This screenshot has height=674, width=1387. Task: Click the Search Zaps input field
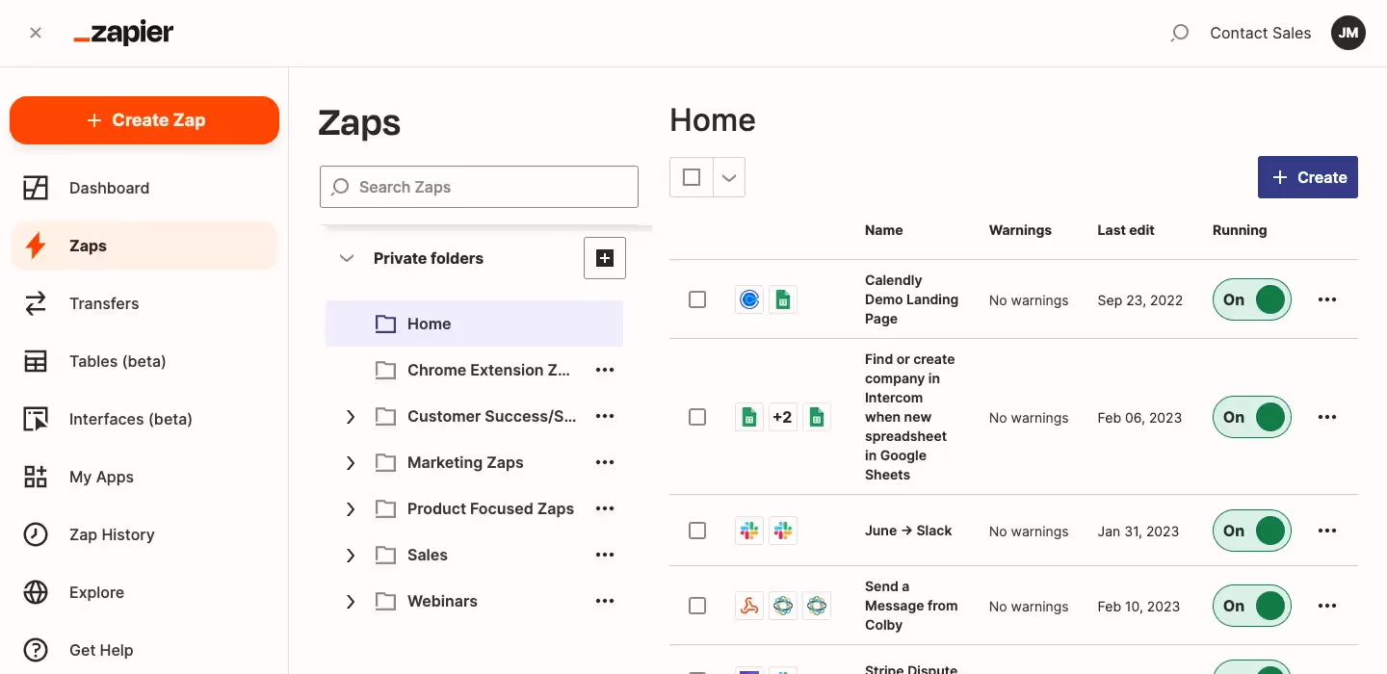(x=479, y=187)
